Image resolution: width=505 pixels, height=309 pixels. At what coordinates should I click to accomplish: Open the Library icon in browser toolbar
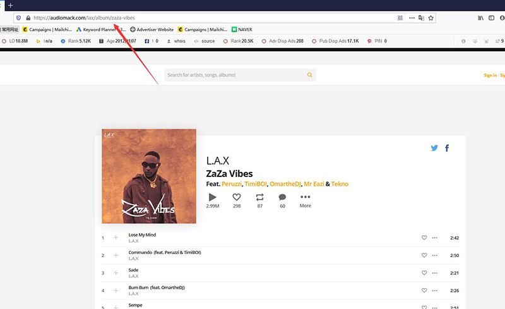(480, 18)
